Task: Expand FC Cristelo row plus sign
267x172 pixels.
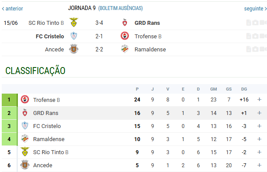Action: [259, 126]
